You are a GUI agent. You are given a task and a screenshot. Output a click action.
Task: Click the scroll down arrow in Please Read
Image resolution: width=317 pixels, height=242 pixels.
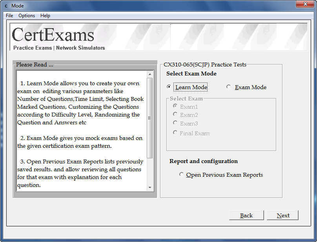[150, 187]
